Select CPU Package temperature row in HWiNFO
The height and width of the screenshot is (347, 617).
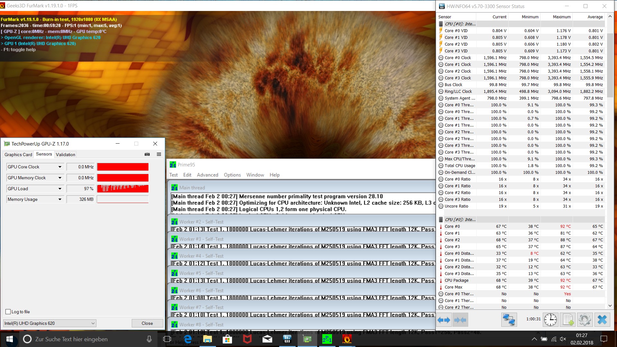[x=521, y=280]
